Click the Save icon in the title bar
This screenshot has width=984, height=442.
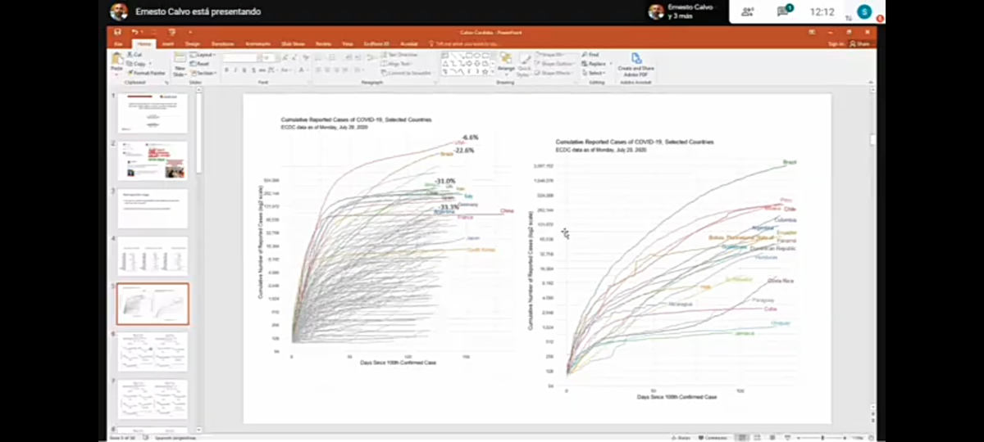[x=117, y=32]
